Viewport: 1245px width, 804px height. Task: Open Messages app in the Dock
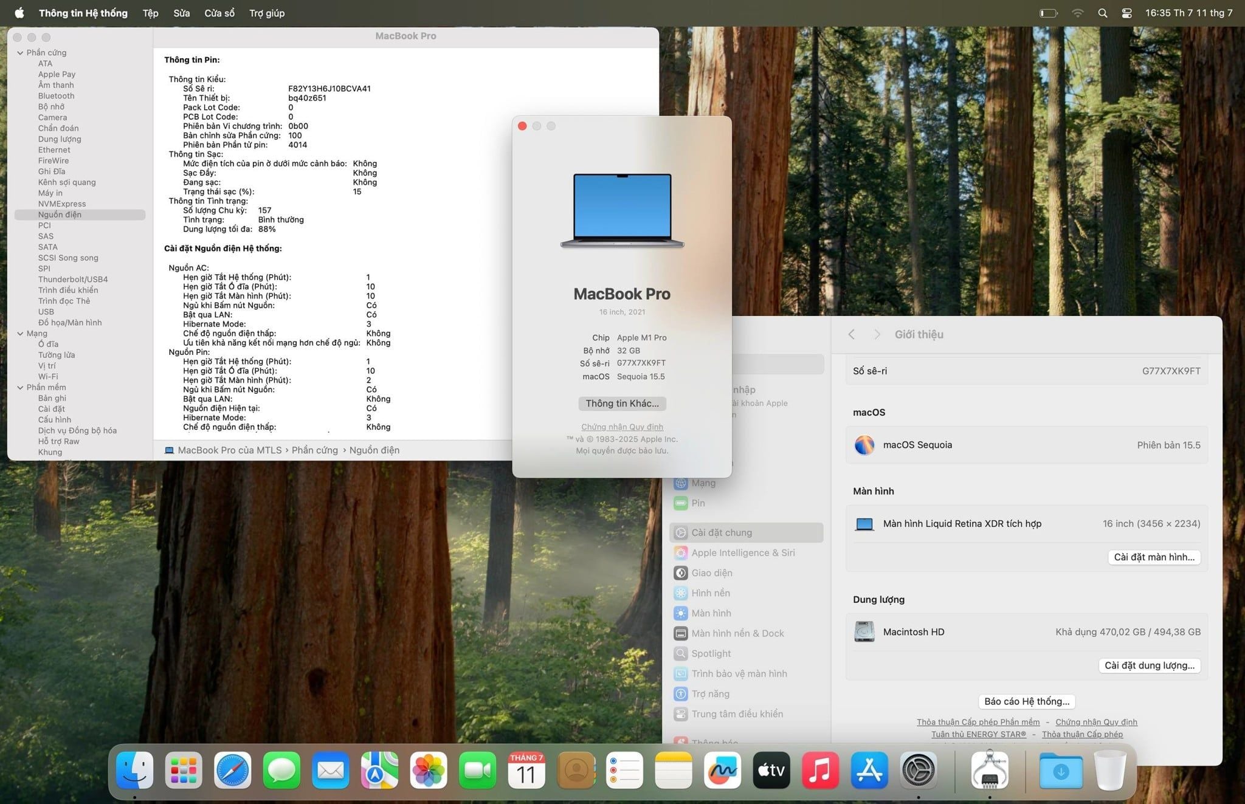pos(281,770)
